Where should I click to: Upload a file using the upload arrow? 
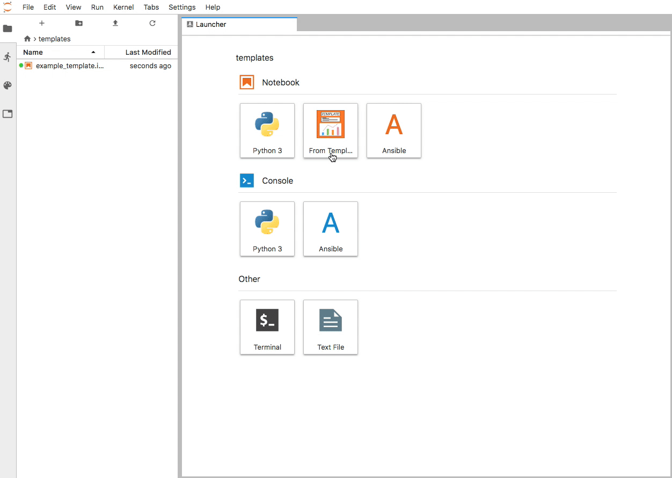coord(115,23)
